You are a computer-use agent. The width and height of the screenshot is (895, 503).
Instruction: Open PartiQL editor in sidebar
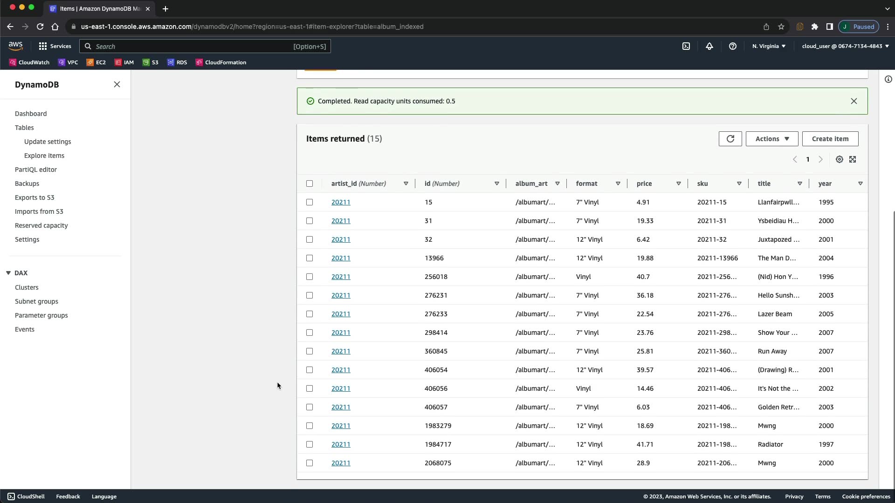pos(36,170)
